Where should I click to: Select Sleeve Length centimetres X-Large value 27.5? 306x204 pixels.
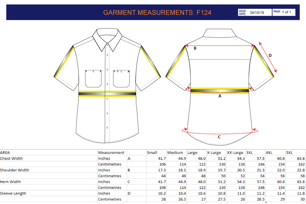(222, 200)
